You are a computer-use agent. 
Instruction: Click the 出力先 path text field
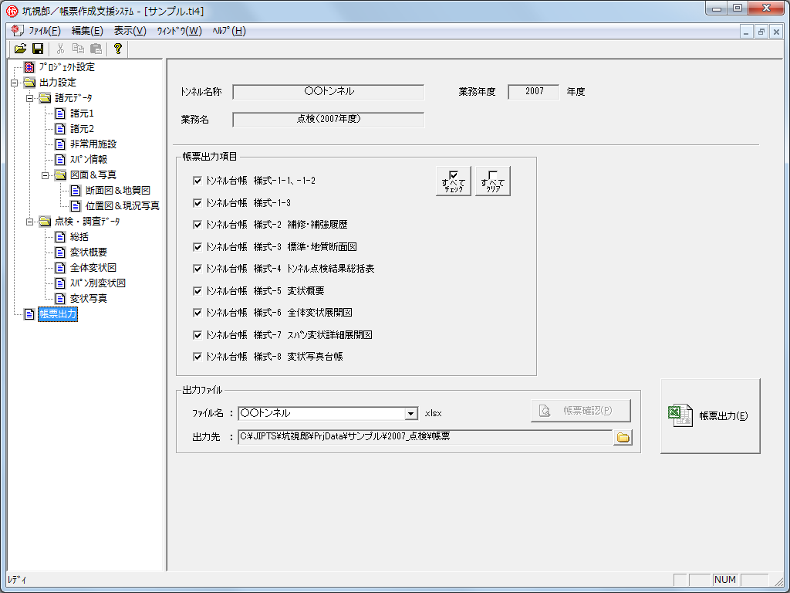[424, 437]
